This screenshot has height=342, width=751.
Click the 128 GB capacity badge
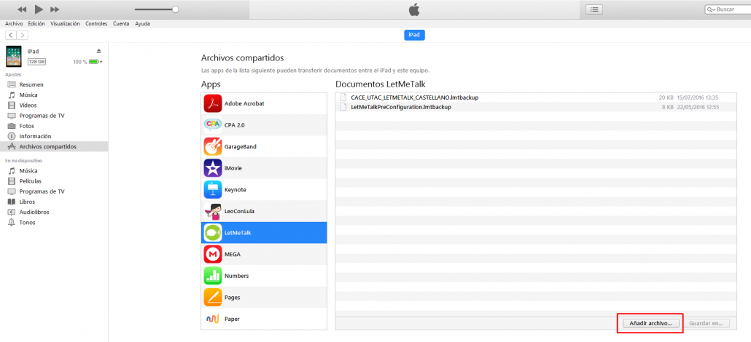[x=37, y=62]
